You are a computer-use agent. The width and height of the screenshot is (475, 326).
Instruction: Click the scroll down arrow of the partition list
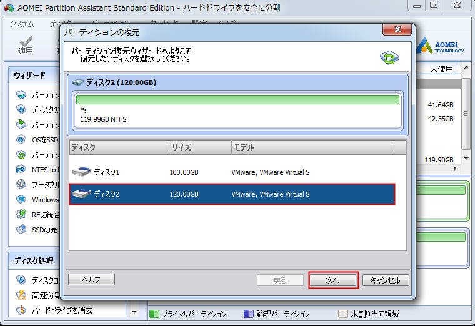pyautogui.click(x=466, y=159)
